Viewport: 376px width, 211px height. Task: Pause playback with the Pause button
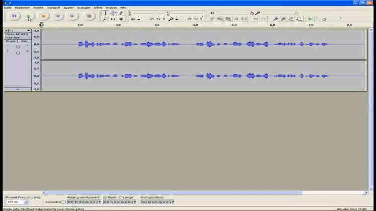(14, 16)
